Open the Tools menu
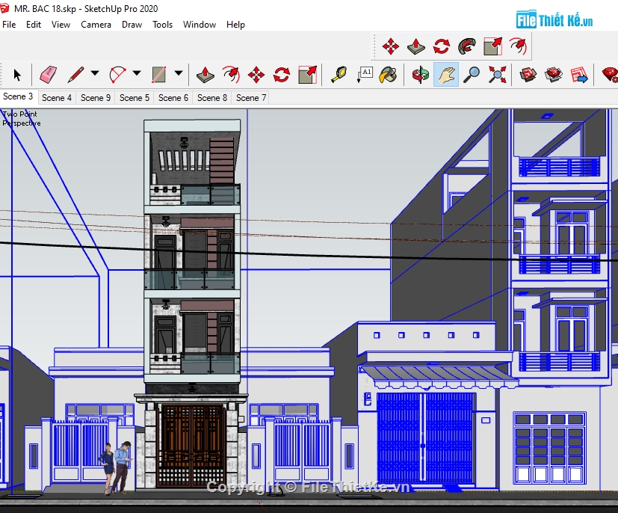This screenshot has height=513, width=618. coord(162,25)
